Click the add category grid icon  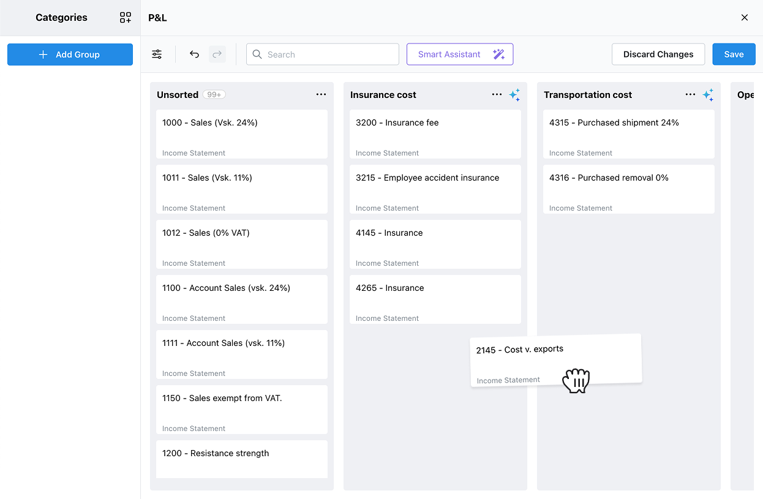pos(126,18)
